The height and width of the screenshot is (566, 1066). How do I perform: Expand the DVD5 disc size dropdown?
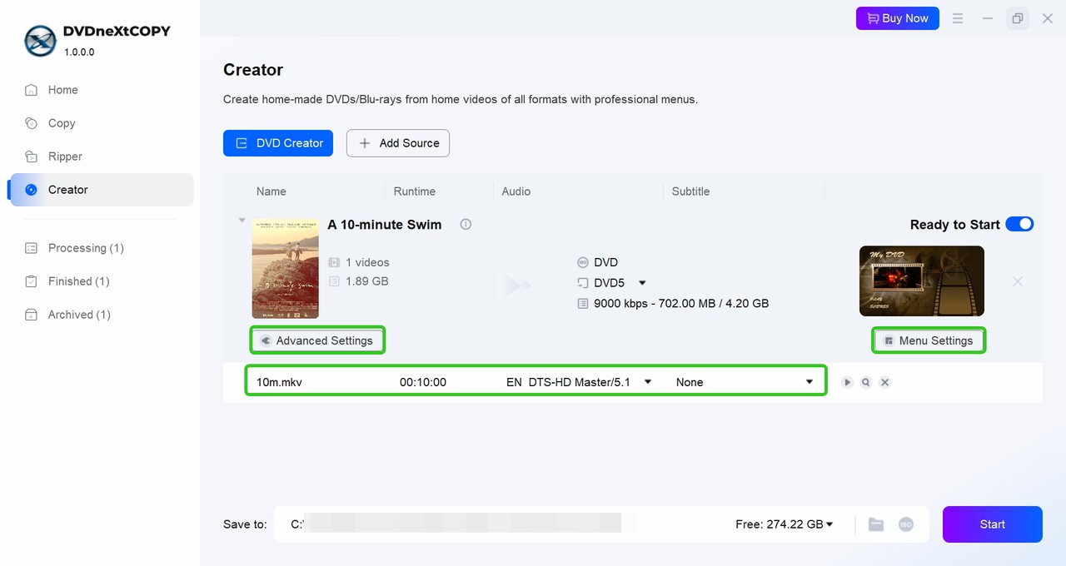(642, 283)
